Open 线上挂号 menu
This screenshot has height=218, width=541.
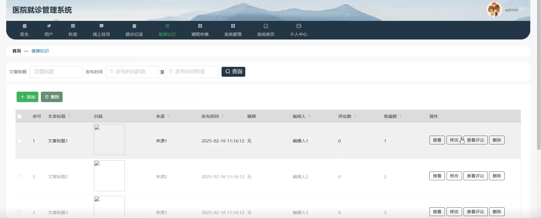click(x=101, y=30)
